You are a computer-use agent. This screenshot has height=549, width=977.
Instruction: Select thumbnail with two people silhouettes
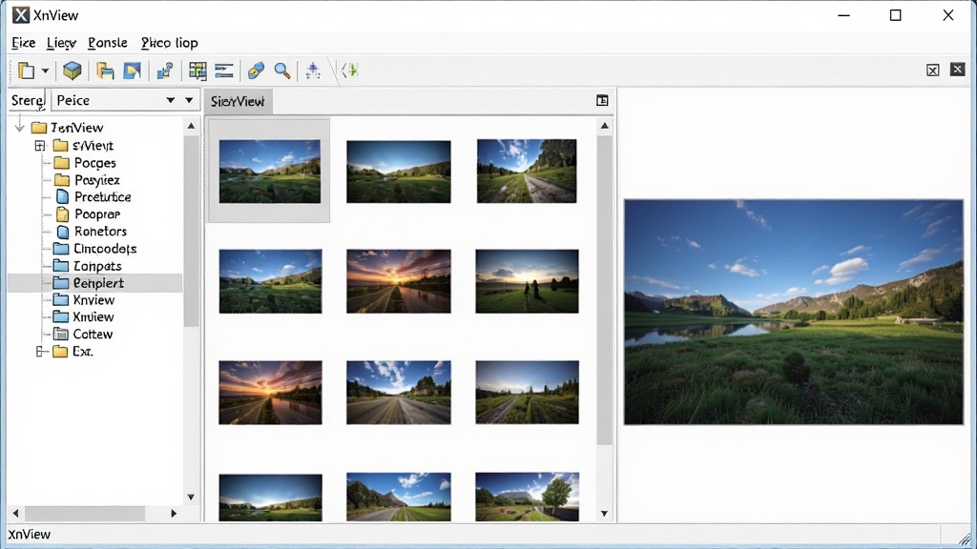point(527,281)
